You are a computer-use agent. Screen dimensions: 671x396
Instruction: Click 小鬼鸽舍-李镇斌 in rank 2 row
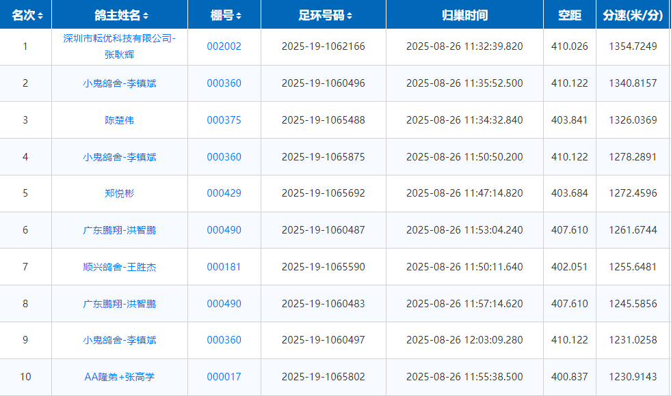(x=120, y=83)
